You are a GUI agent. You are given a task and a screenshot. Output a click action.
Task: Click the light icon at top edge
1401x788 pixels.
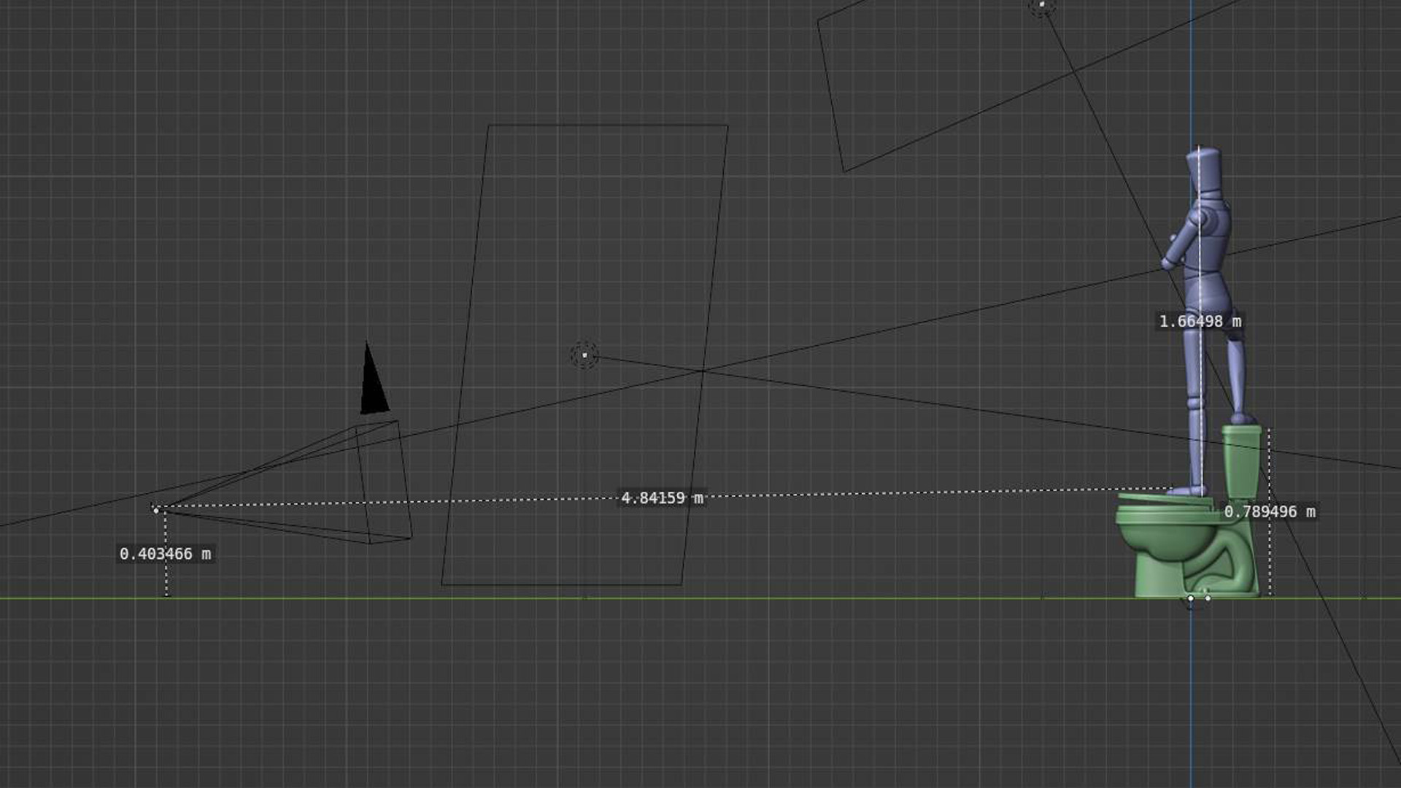pos(1041,5)
